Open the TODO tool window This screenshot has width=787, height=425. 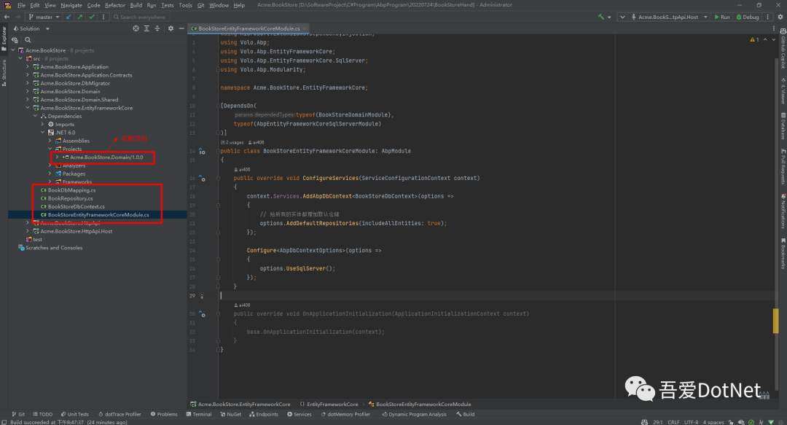coord(43,415)
